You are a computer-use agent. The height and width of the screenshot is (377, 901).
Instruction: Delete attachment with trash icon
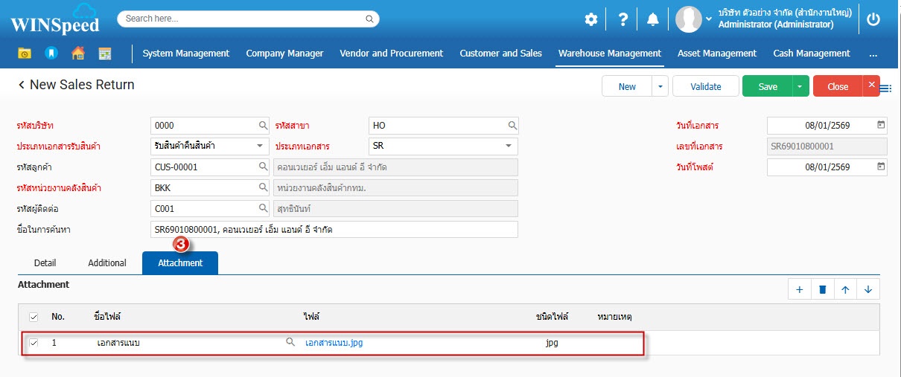point(822,290)
